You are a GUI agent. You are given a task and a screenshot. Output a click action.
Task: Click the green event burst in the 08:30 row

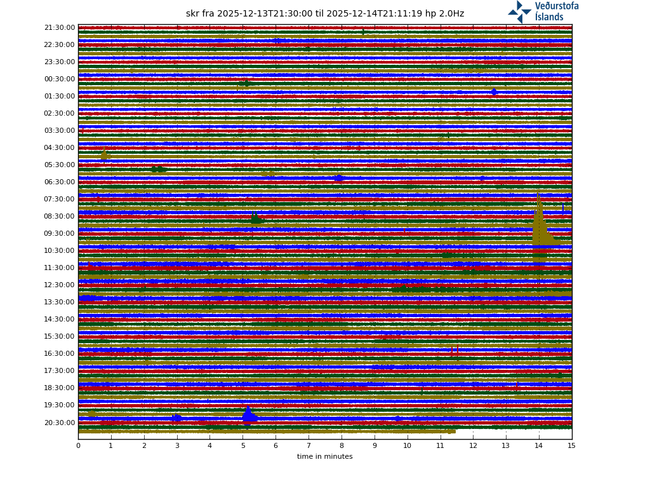pos(256,220)
